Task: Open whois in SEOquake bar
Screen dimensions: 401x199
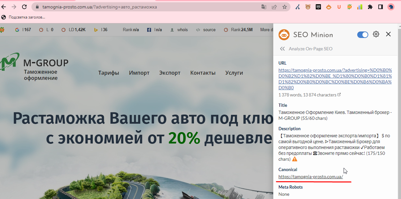Action: tap(179, 30)
